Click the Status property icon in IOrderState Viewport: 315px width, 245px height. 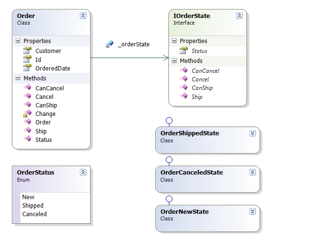pos(183,51)
